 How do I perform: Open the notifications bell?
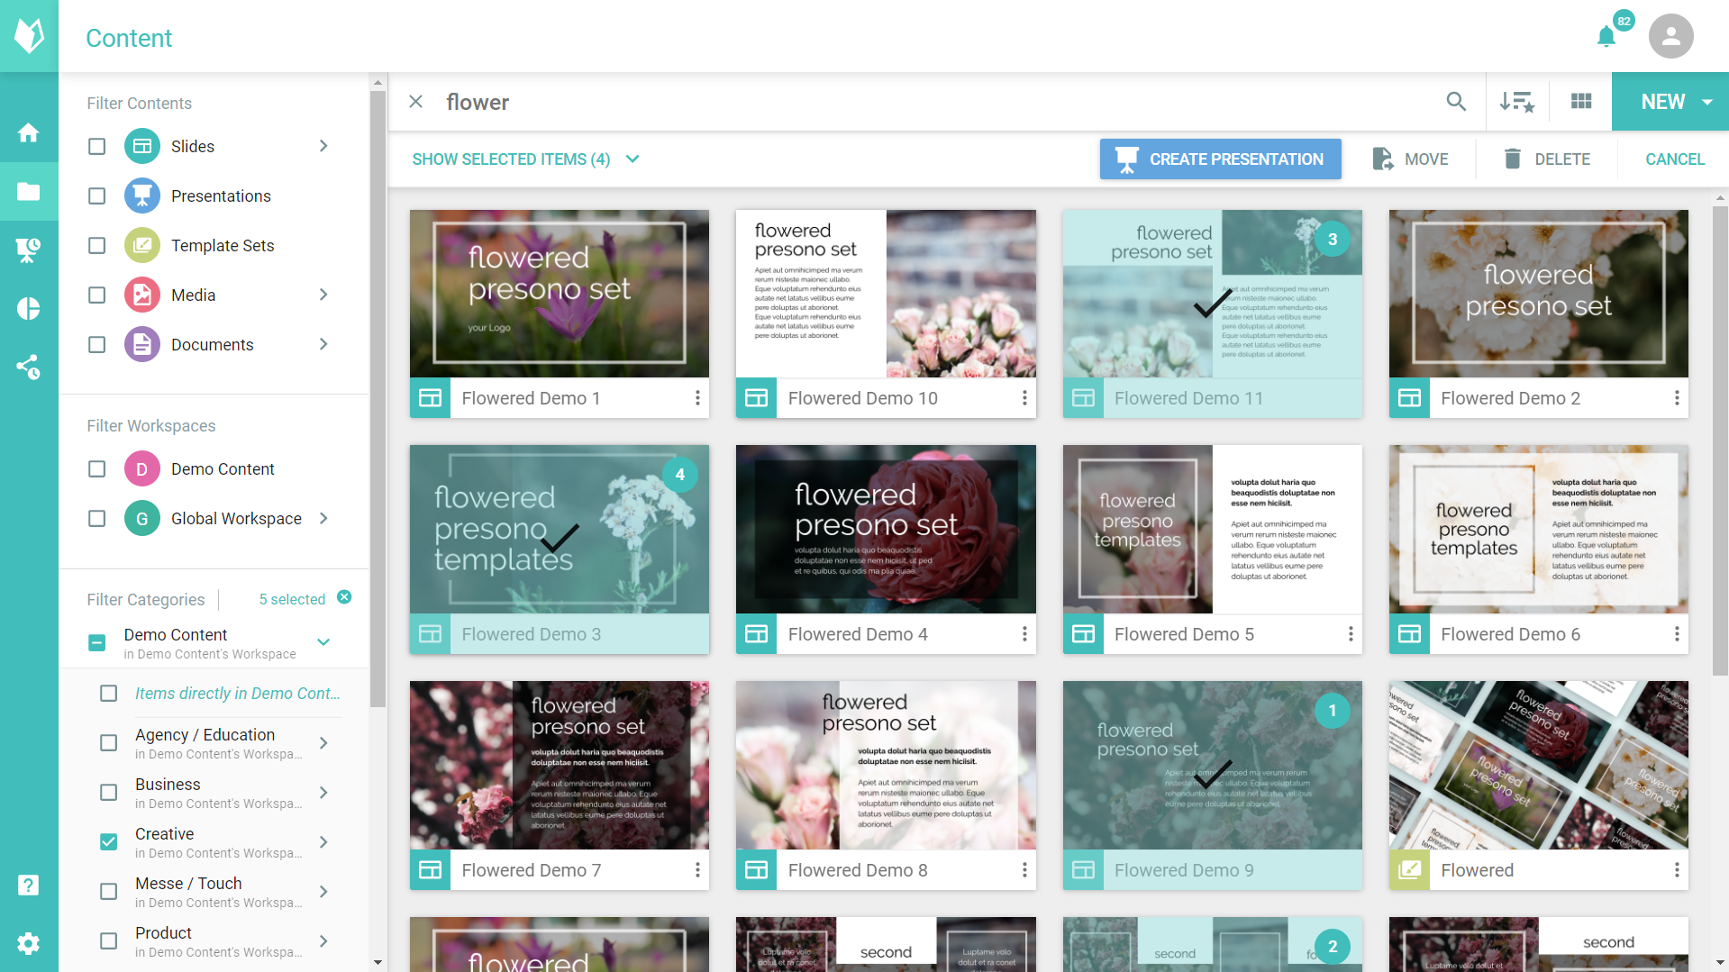[x=1606, y=37]
